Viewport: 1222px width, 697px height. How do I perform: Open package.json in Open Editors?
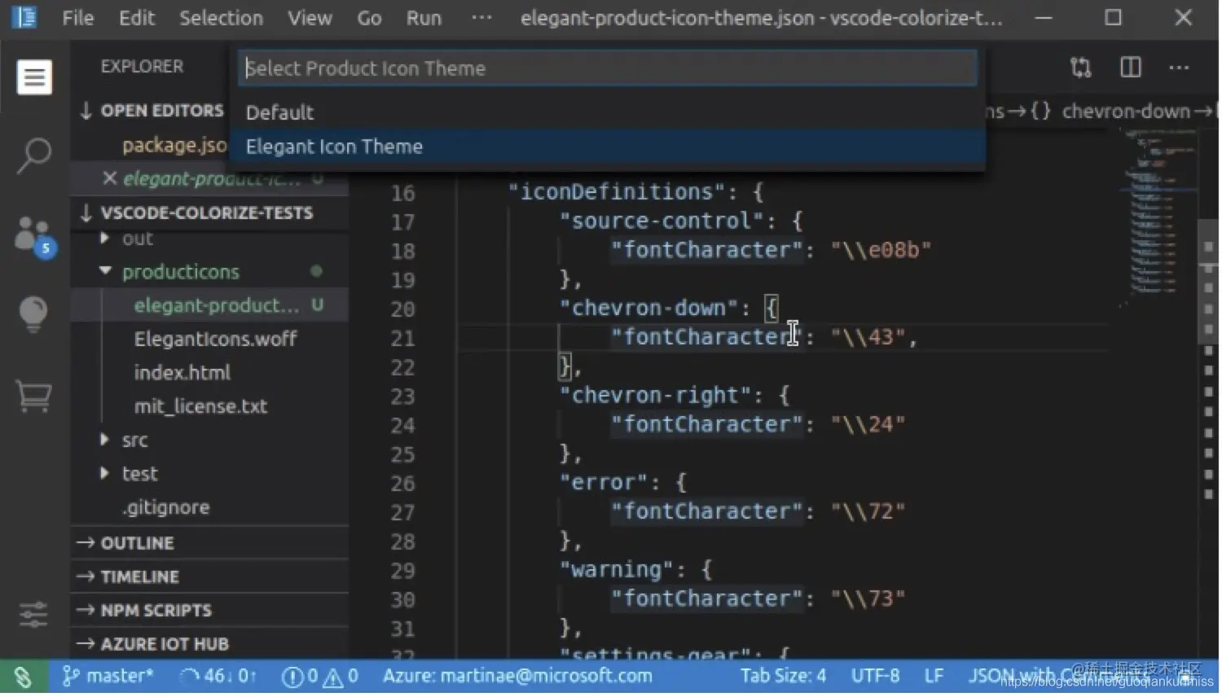click(174, 146)
